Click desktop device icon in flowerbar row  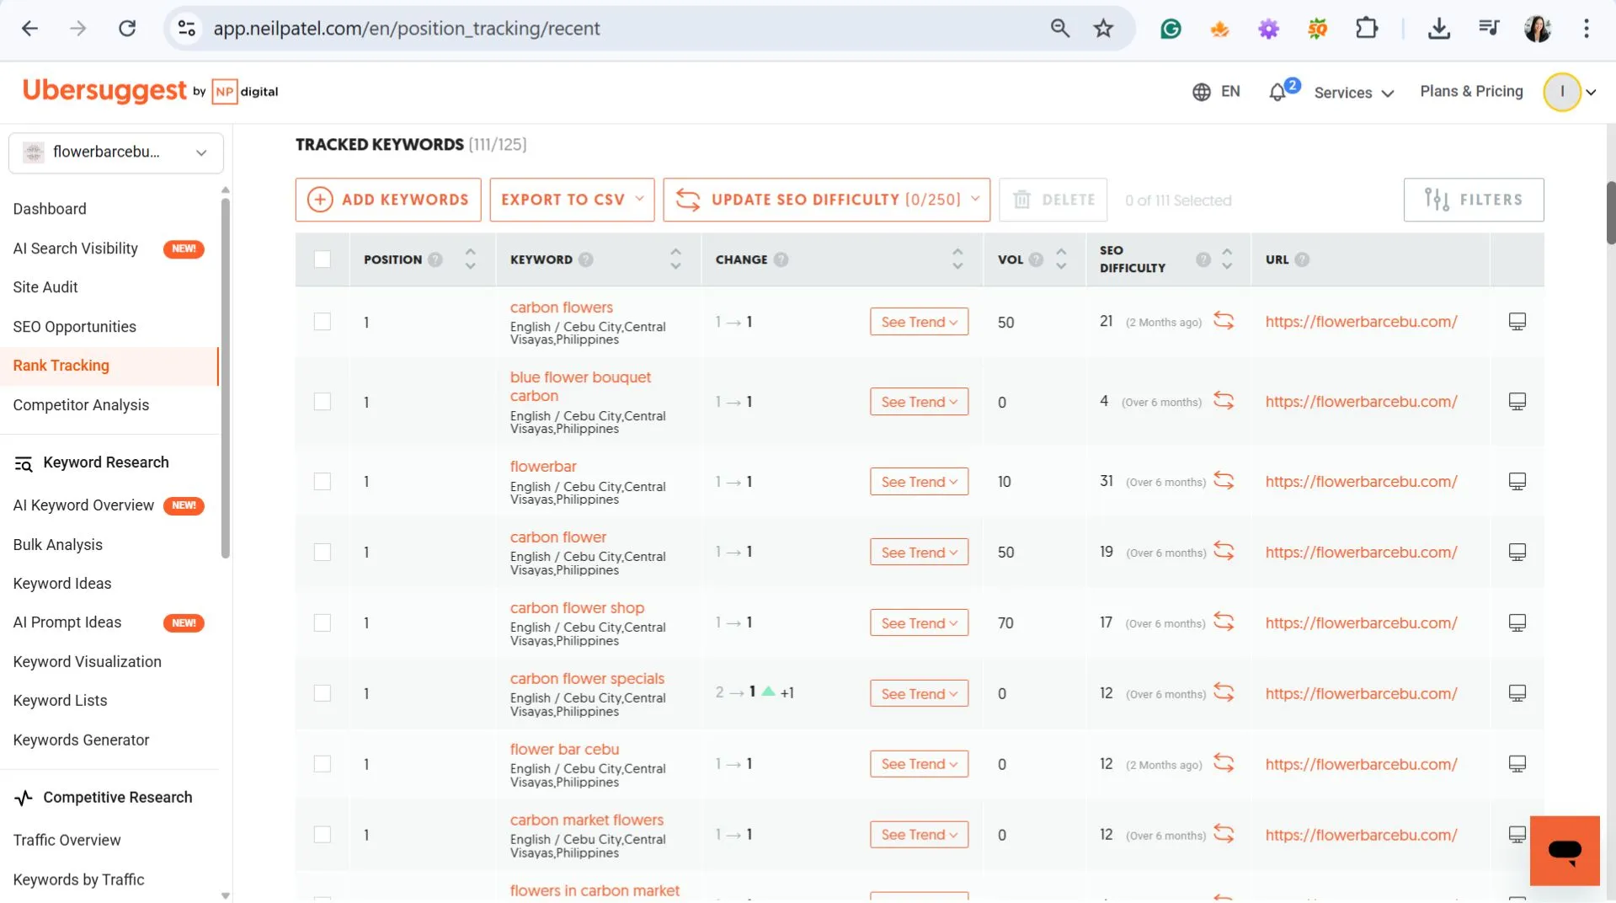(x=1517, y=481)
